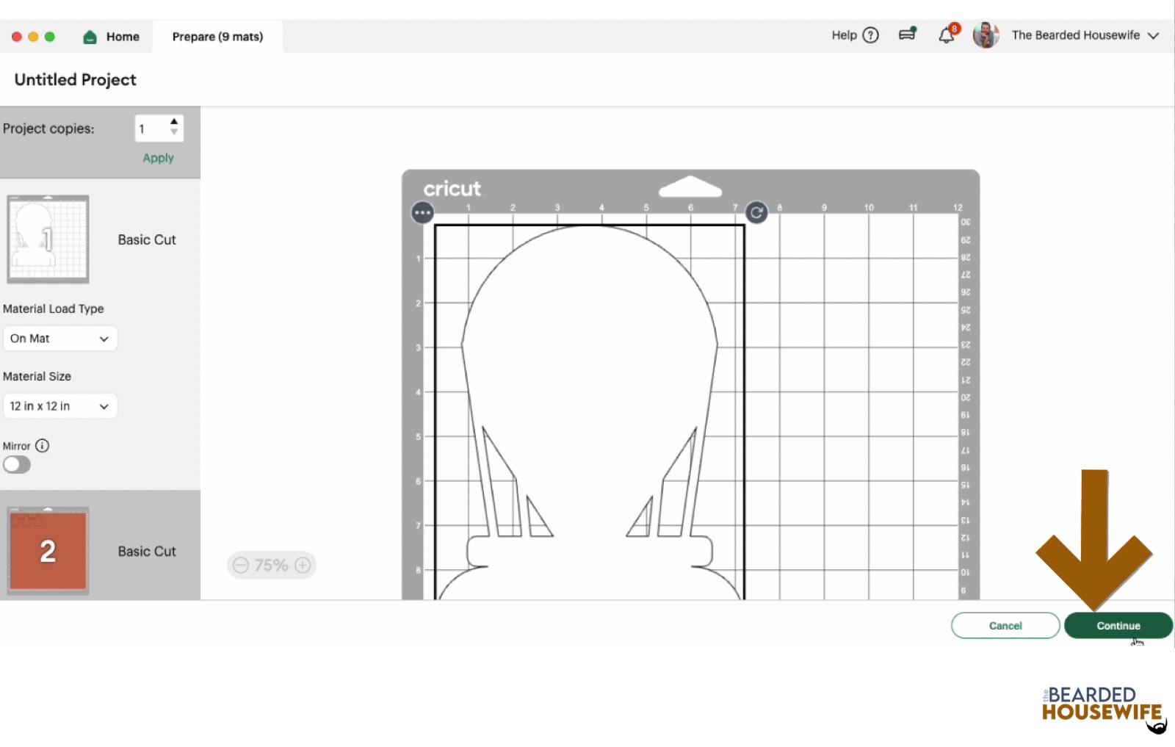Go to the Home tab

112,37
